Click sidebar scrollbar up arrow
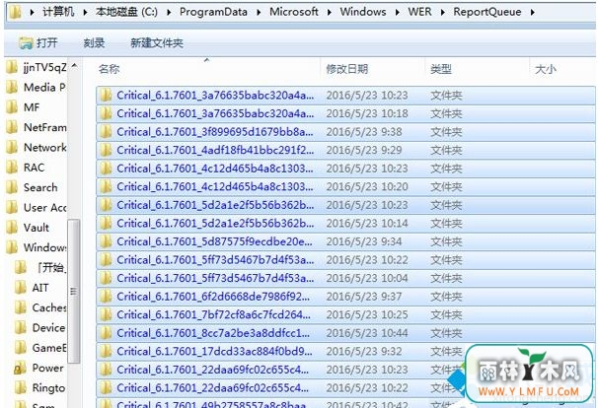The image size is (598, 408). click(74, 66)
